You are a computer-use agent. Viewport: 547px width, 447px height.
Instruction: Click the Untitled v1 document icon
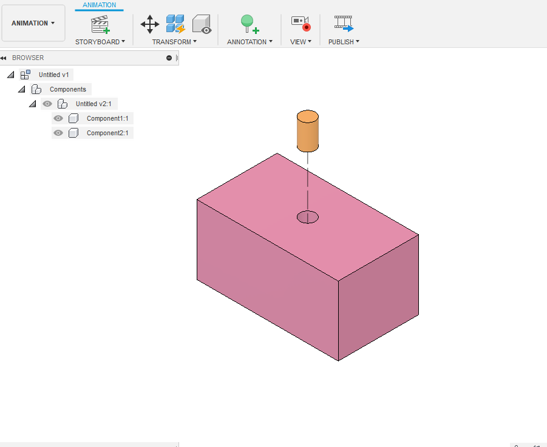coord(25,75)
